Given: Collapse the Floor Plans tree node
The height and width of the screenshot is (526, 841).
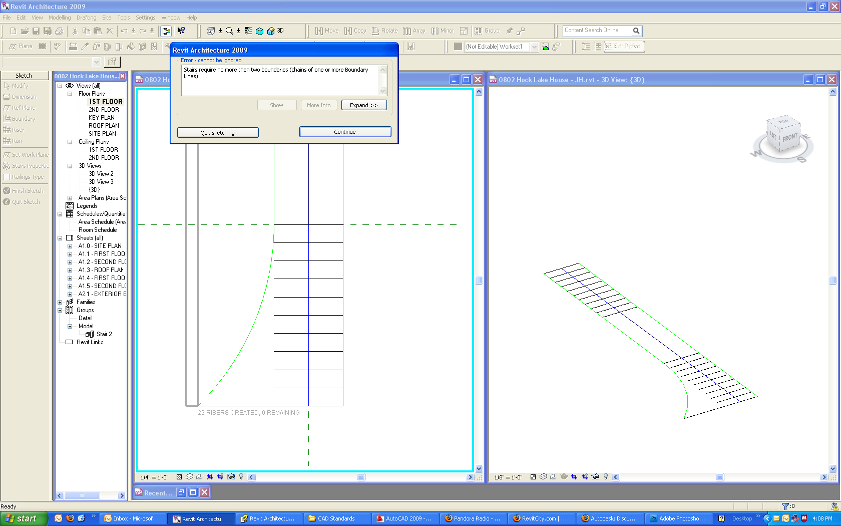Looking at the screenshot, I should (x=70, y=94).
